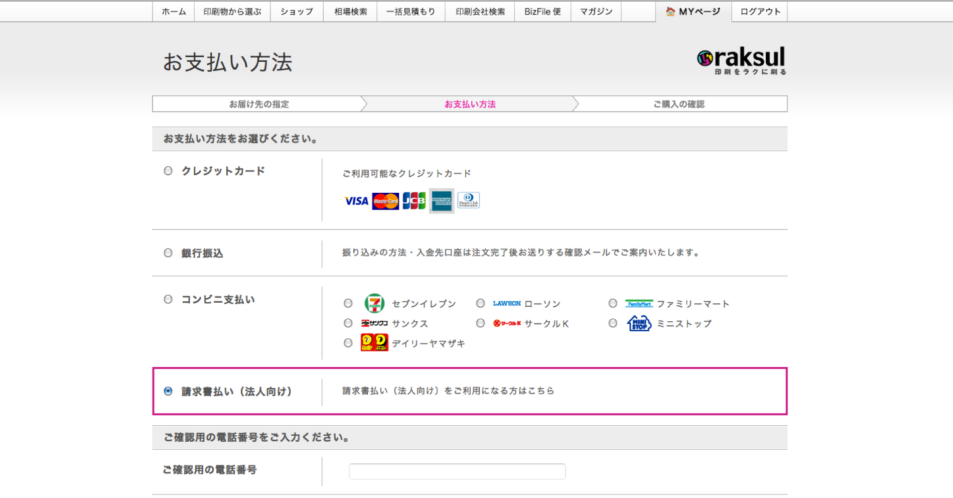Click the JCB card logo
This screenshot has width=953, height=498.
(414, 201)
